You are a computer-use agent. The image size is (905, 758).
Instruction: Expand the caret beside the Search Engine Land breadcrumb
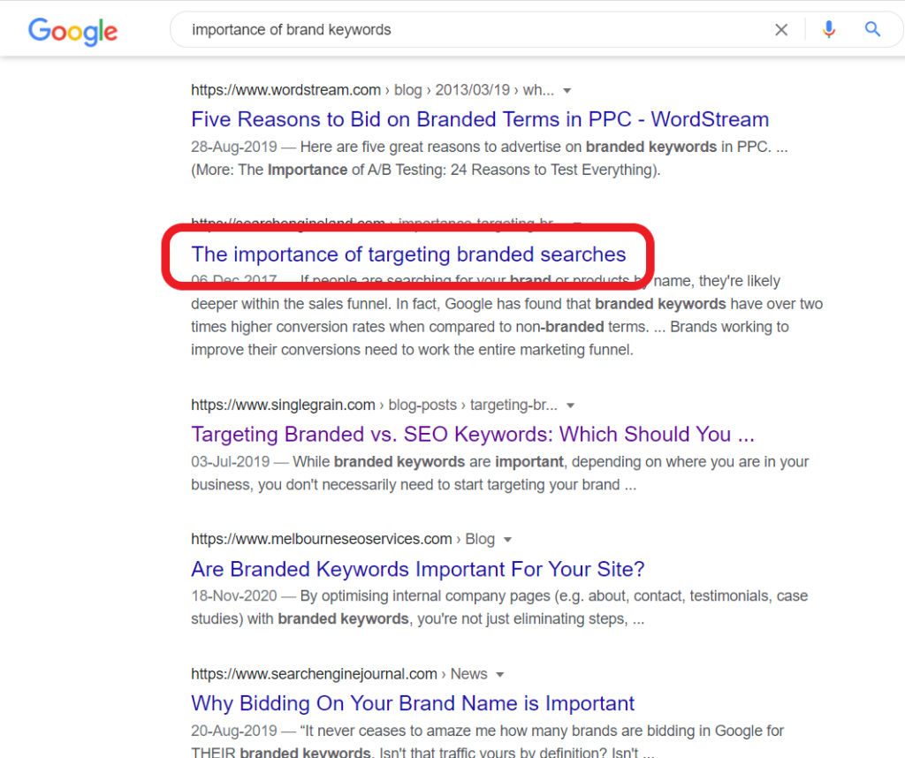579,224
